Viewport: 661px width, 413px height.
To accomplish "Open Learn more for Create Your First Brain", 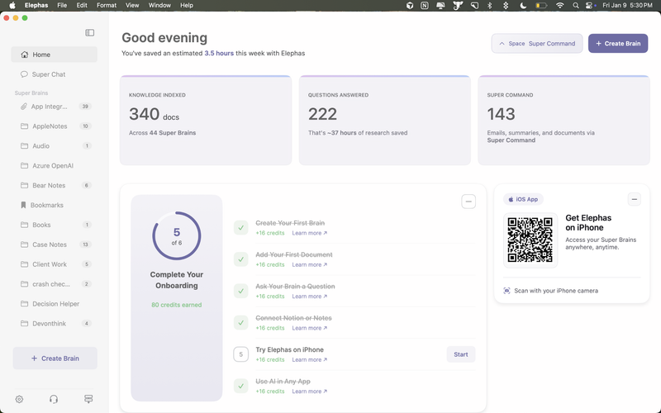I will pyautogui.click(x=309, y=233).
